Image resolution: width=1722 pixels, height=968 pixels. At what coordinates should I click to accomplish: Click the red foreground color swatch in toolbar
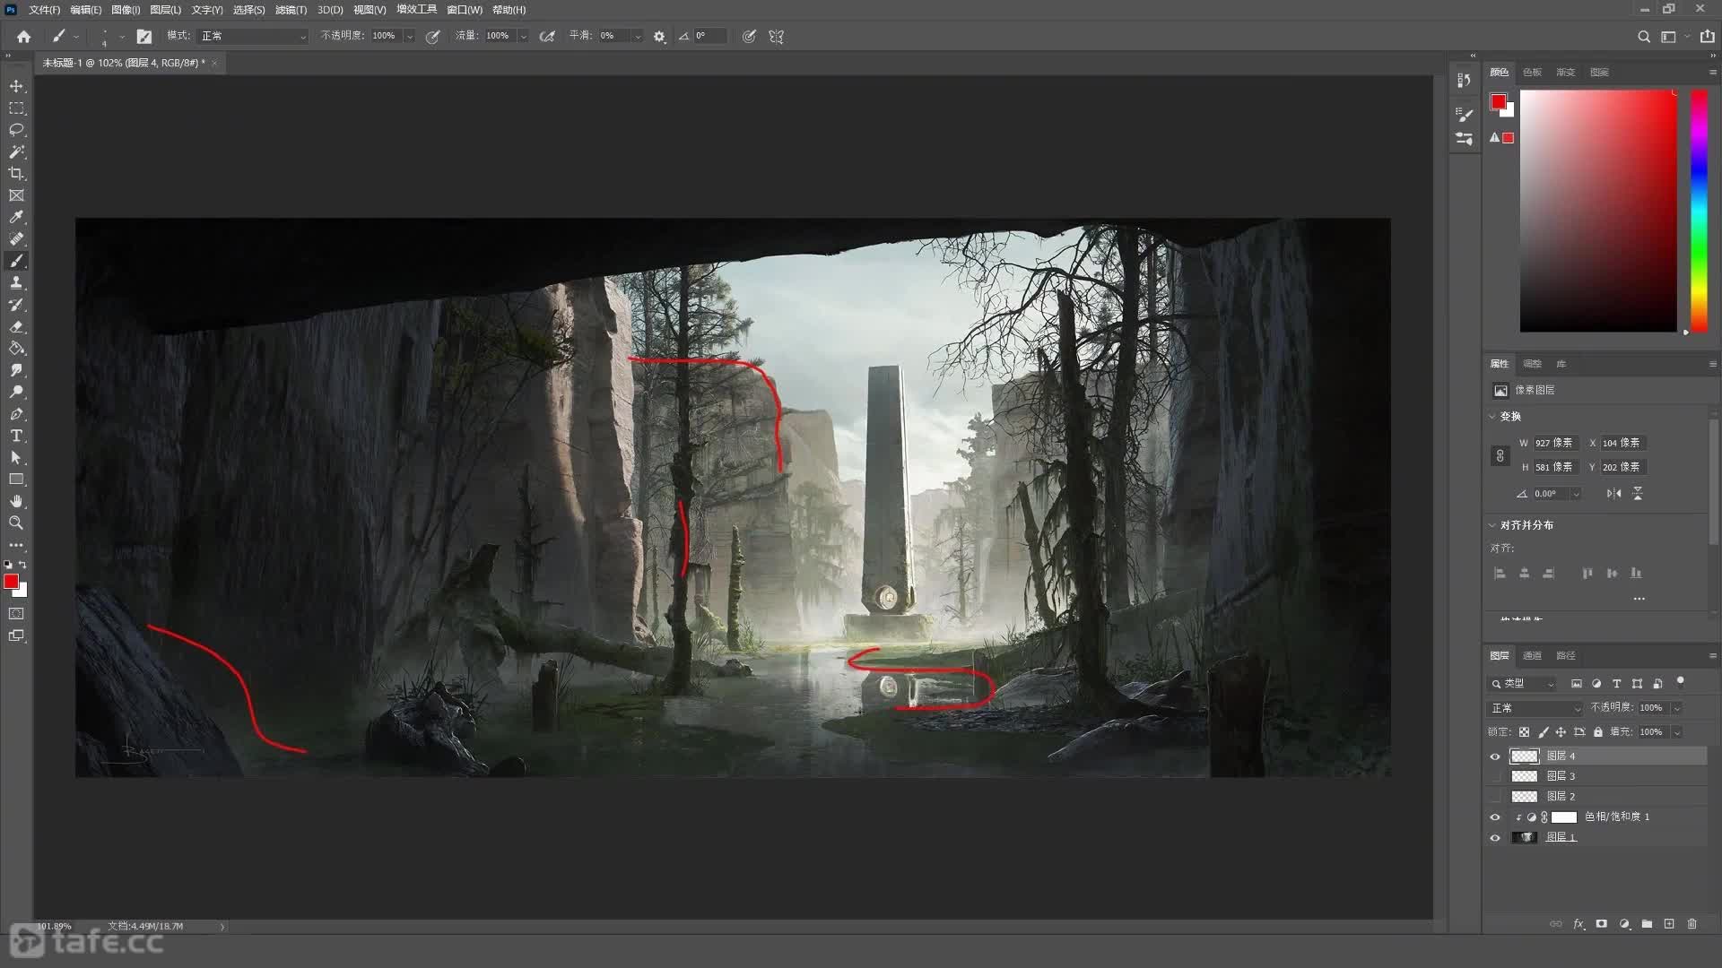(11, 583)
